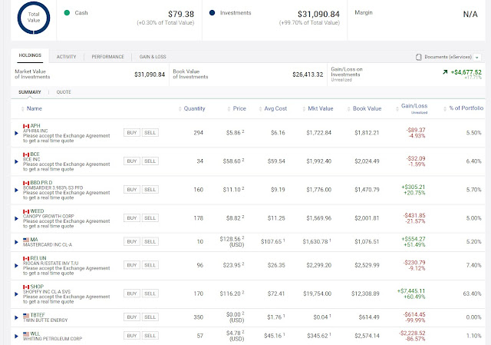Viewport: 491px width, 345px height.
Task: Click the WLL ticker symbol
Action: click(35, 333)
